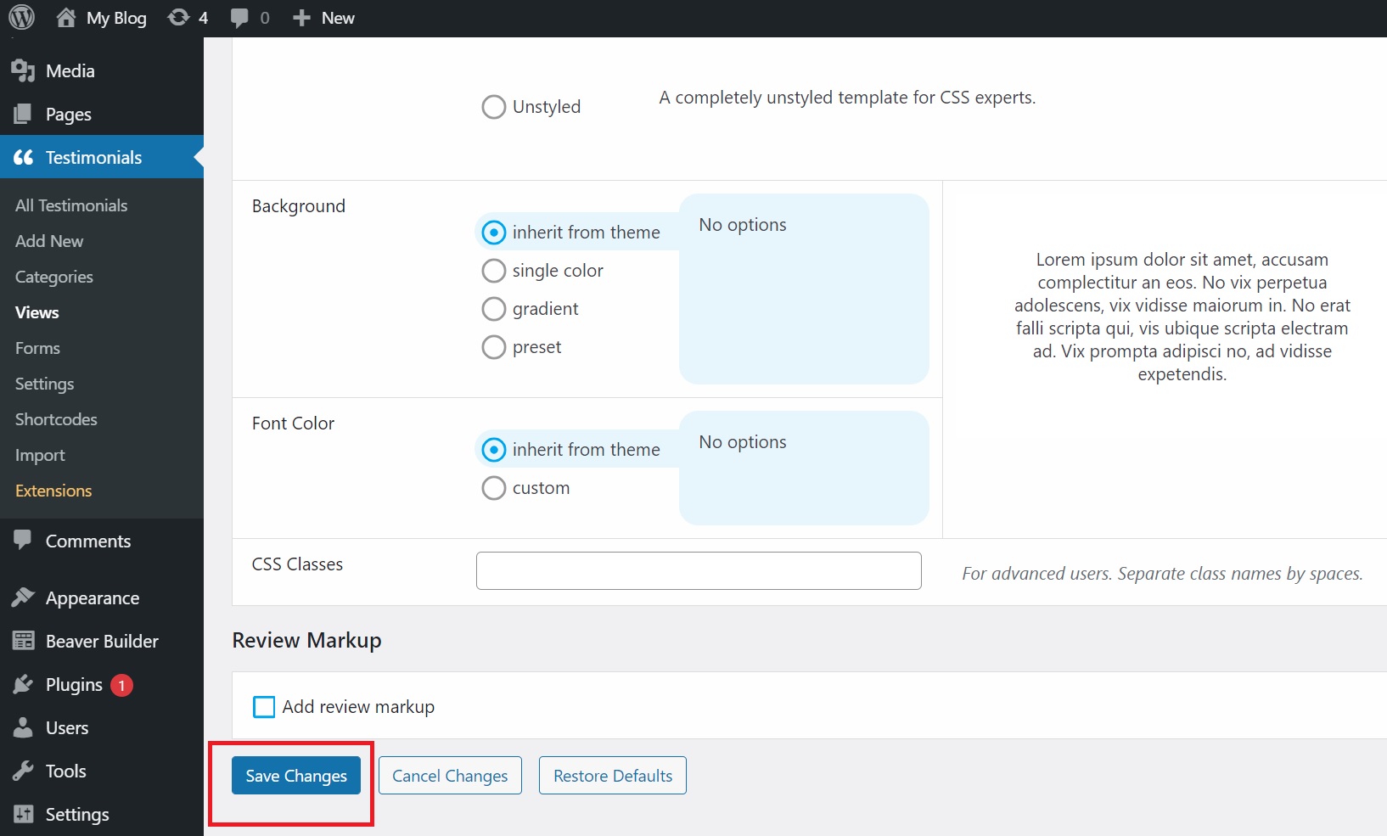Viewport: 1387px width, 836px height.
Task: Click the Pages sidebar icon
Action: coord(23,114)
